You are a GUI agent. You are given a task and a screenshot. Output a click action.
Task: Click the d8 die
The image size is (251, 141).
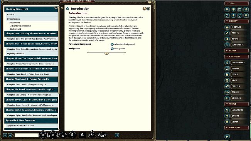pos(72,134)
